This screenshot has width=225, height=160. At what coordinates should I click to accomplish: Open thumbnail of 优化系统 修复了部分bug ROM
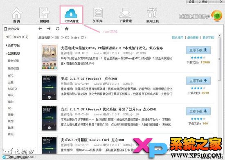coord(49,118)
